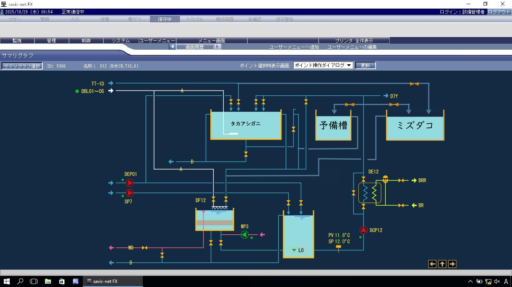The height and width of the screenshot is (287, 512).
Task: Open the ポイント操作ダイアログ dropdown
Action: [x=323, y=65]
